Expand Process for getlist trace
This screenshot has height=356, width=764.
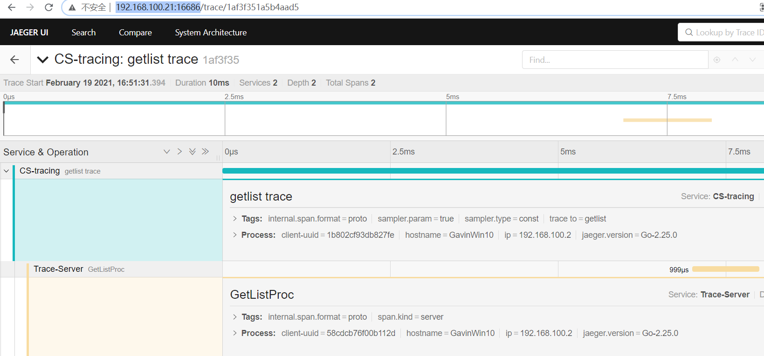234,235
